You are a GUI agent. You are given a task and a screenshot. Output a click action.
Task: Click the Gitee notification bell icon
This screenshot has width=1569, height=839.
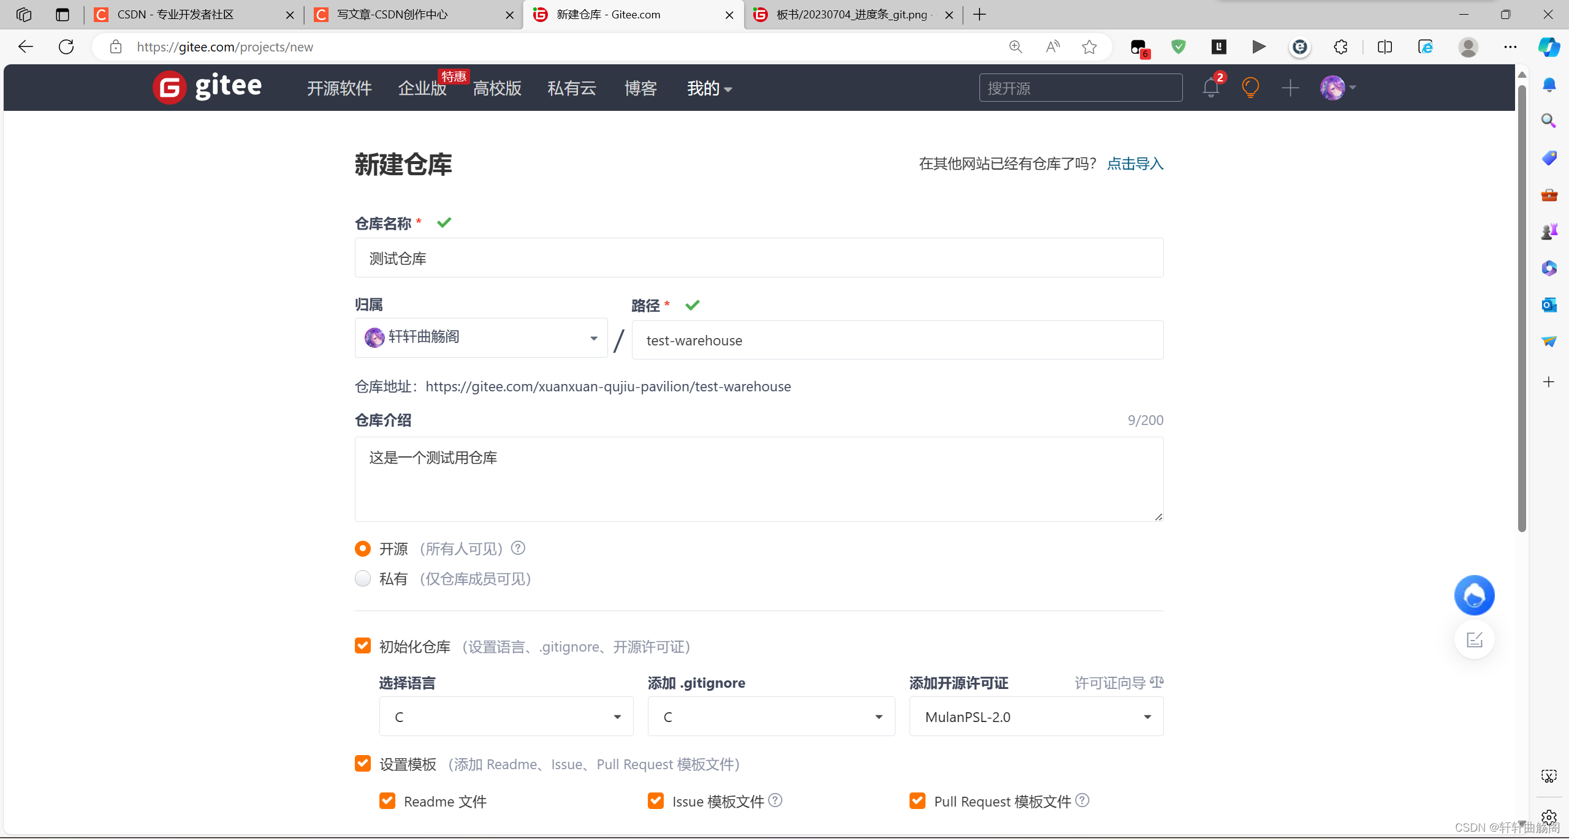point(1210,88)
